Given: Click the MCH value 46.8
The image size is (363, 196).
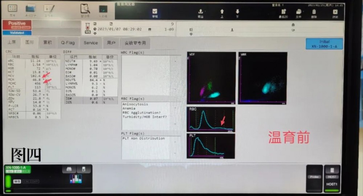Looking at the screenshot, I should pos(36,80).
